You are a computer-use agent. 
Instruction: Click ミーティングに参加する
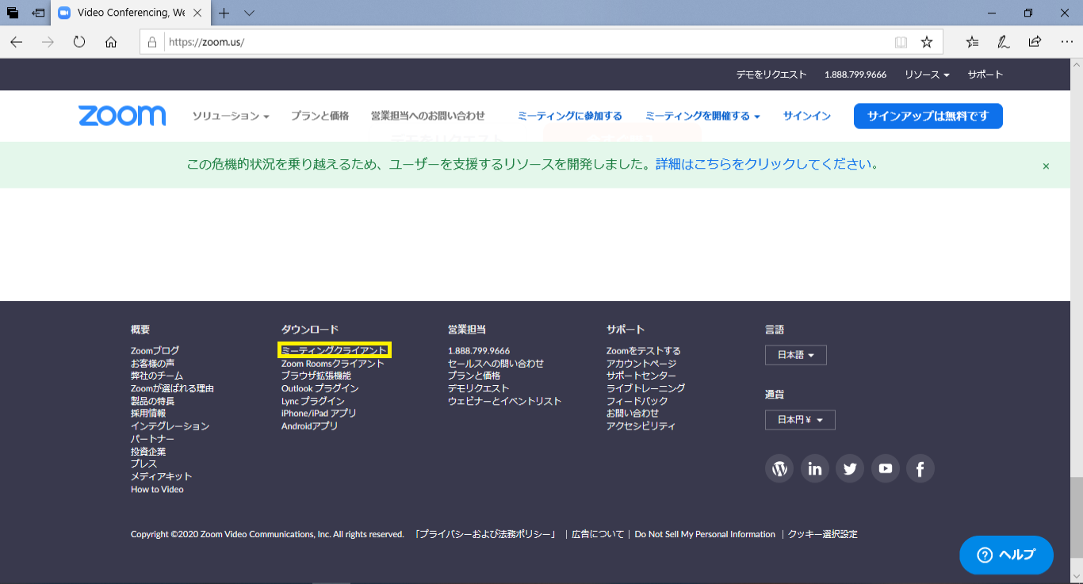pyautogui.click(x=570, y=116)
